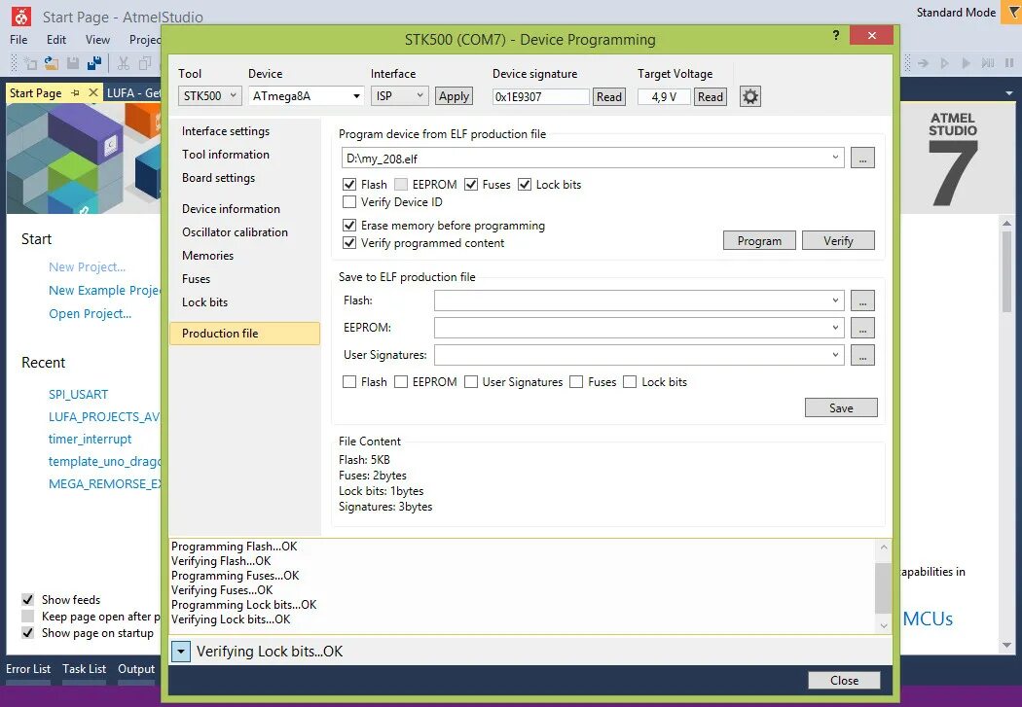Select Interface settings section
This screenshot has height=707, width=1022.
[x=226, y=131]
